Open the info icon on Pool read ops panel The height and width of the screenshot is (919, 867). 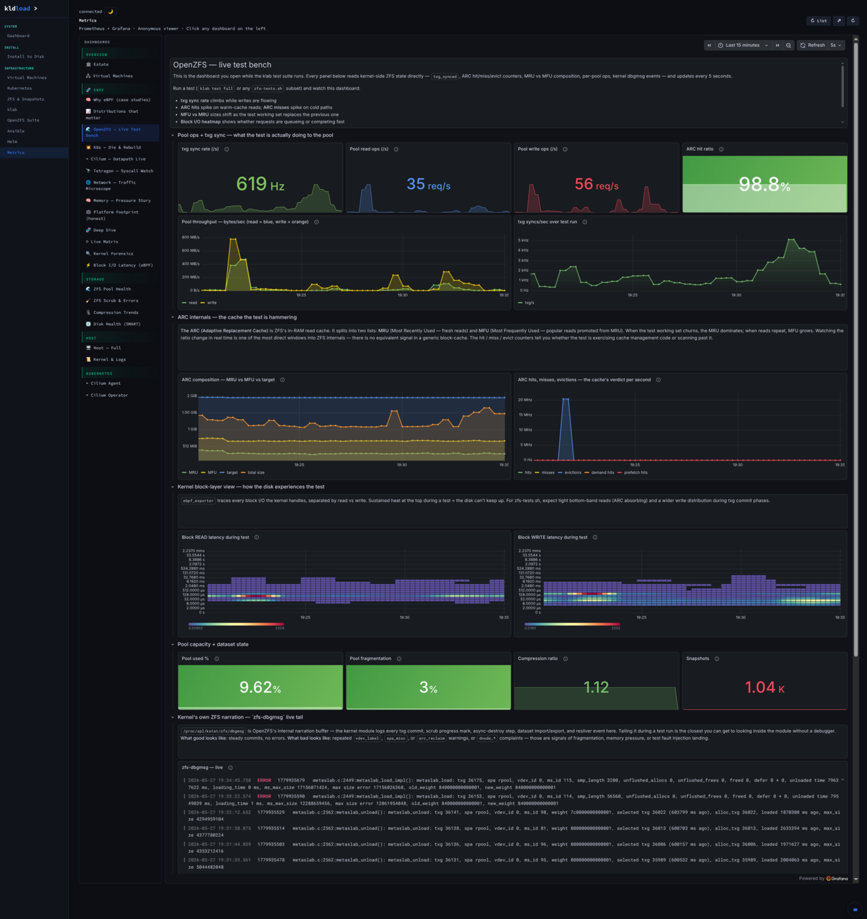[396, 149]
